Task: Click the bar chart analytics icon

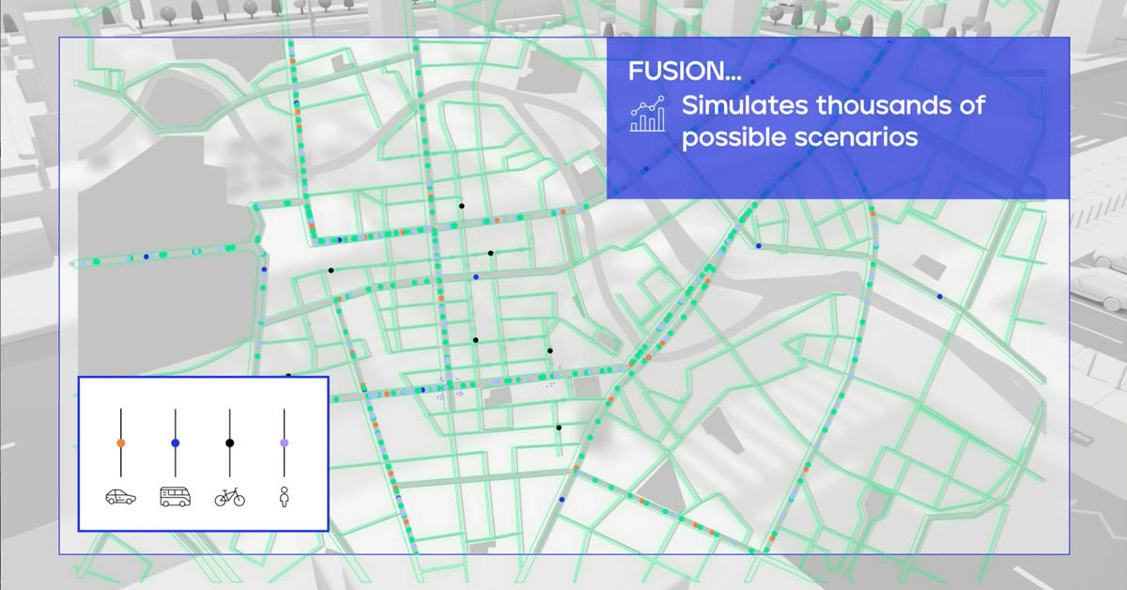Action: (648, 113)
